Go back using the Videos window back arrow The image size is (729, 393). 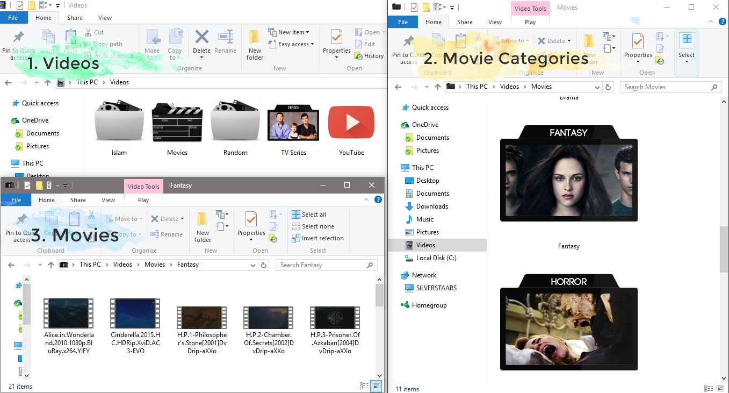point(9,83)
